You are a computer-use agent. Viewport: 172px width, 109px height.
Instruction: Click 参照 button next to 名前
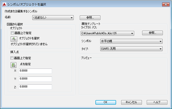[x=90, y=18]
